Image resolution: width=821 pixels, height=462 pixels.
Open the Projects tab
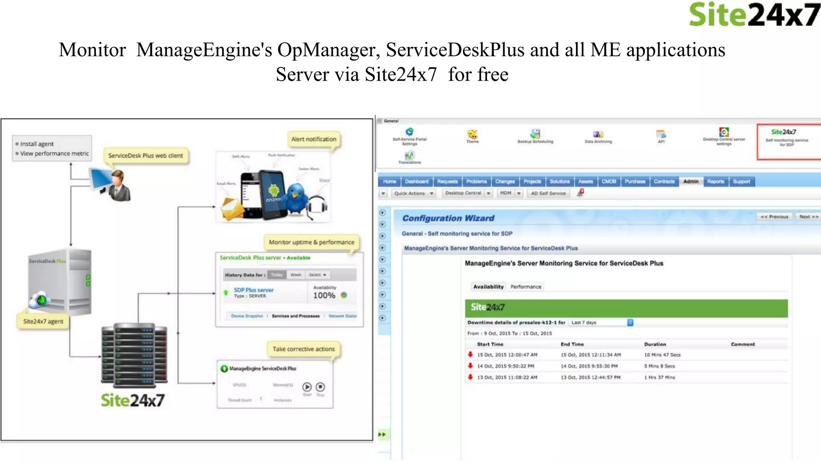click(532, 182)
